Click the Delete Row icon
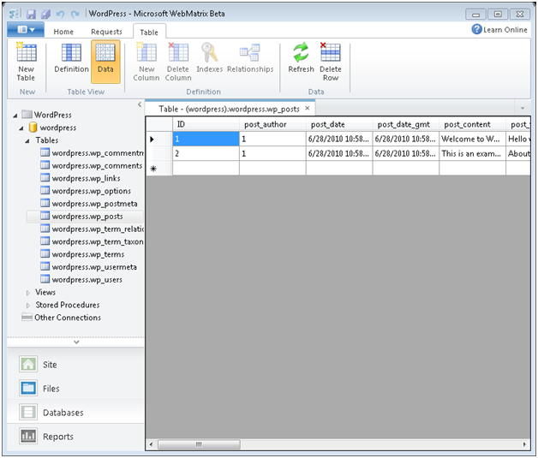The height and width of the screenshot is (458, 538). coord(330,52)
